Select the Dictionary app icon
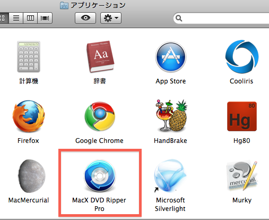269x220 pixels. (x=100, y=56)
